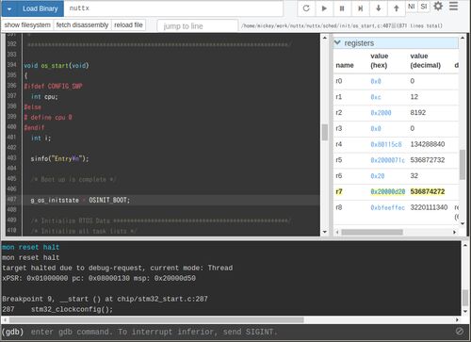Click reload file button

pyautogui.click(x=128, y=24)
